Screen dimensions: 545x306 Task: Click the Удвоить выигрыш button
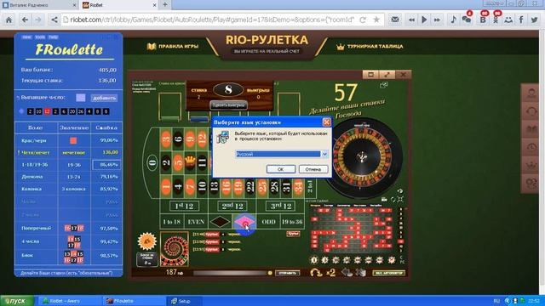228,105
